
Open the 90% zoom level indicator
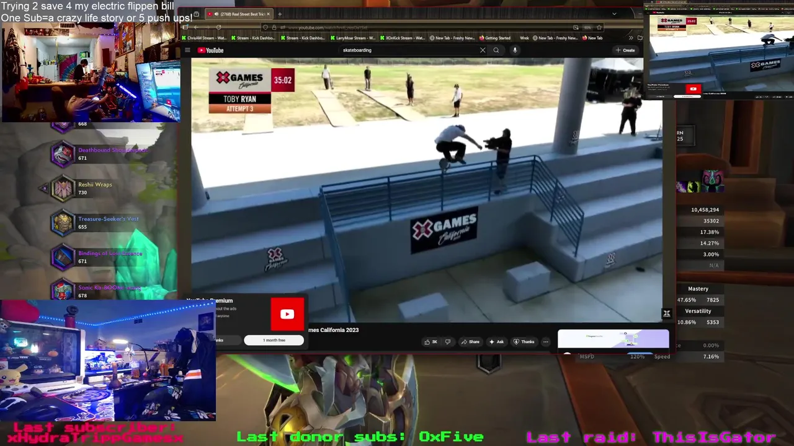pos(587,27)
